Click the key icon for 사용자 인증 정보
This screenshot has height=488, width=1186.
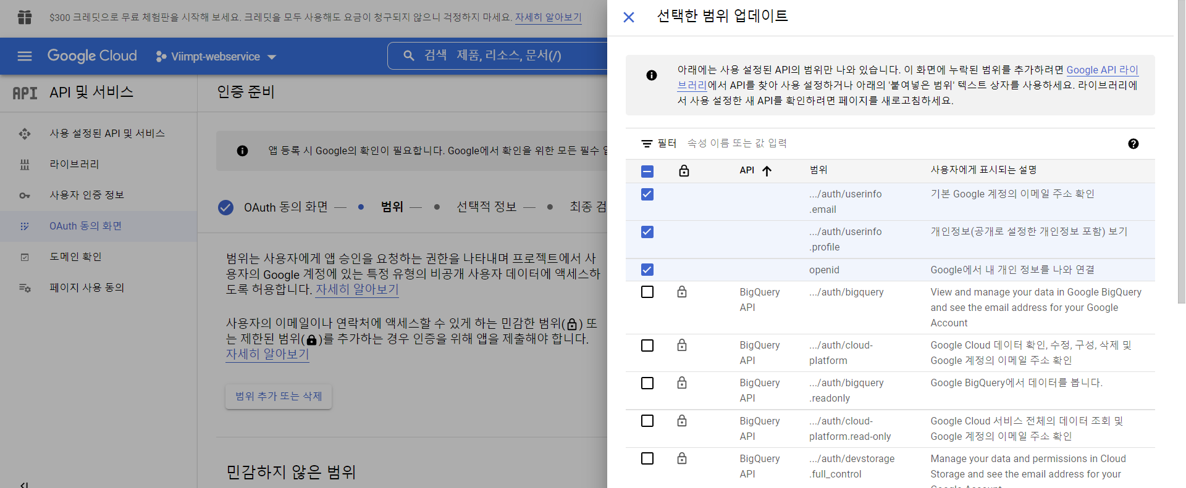click(x=25, y=195)
